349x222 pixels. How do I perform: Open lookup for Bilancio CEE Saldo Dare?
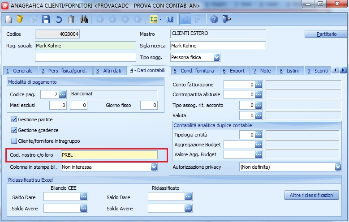click(84, 196)
